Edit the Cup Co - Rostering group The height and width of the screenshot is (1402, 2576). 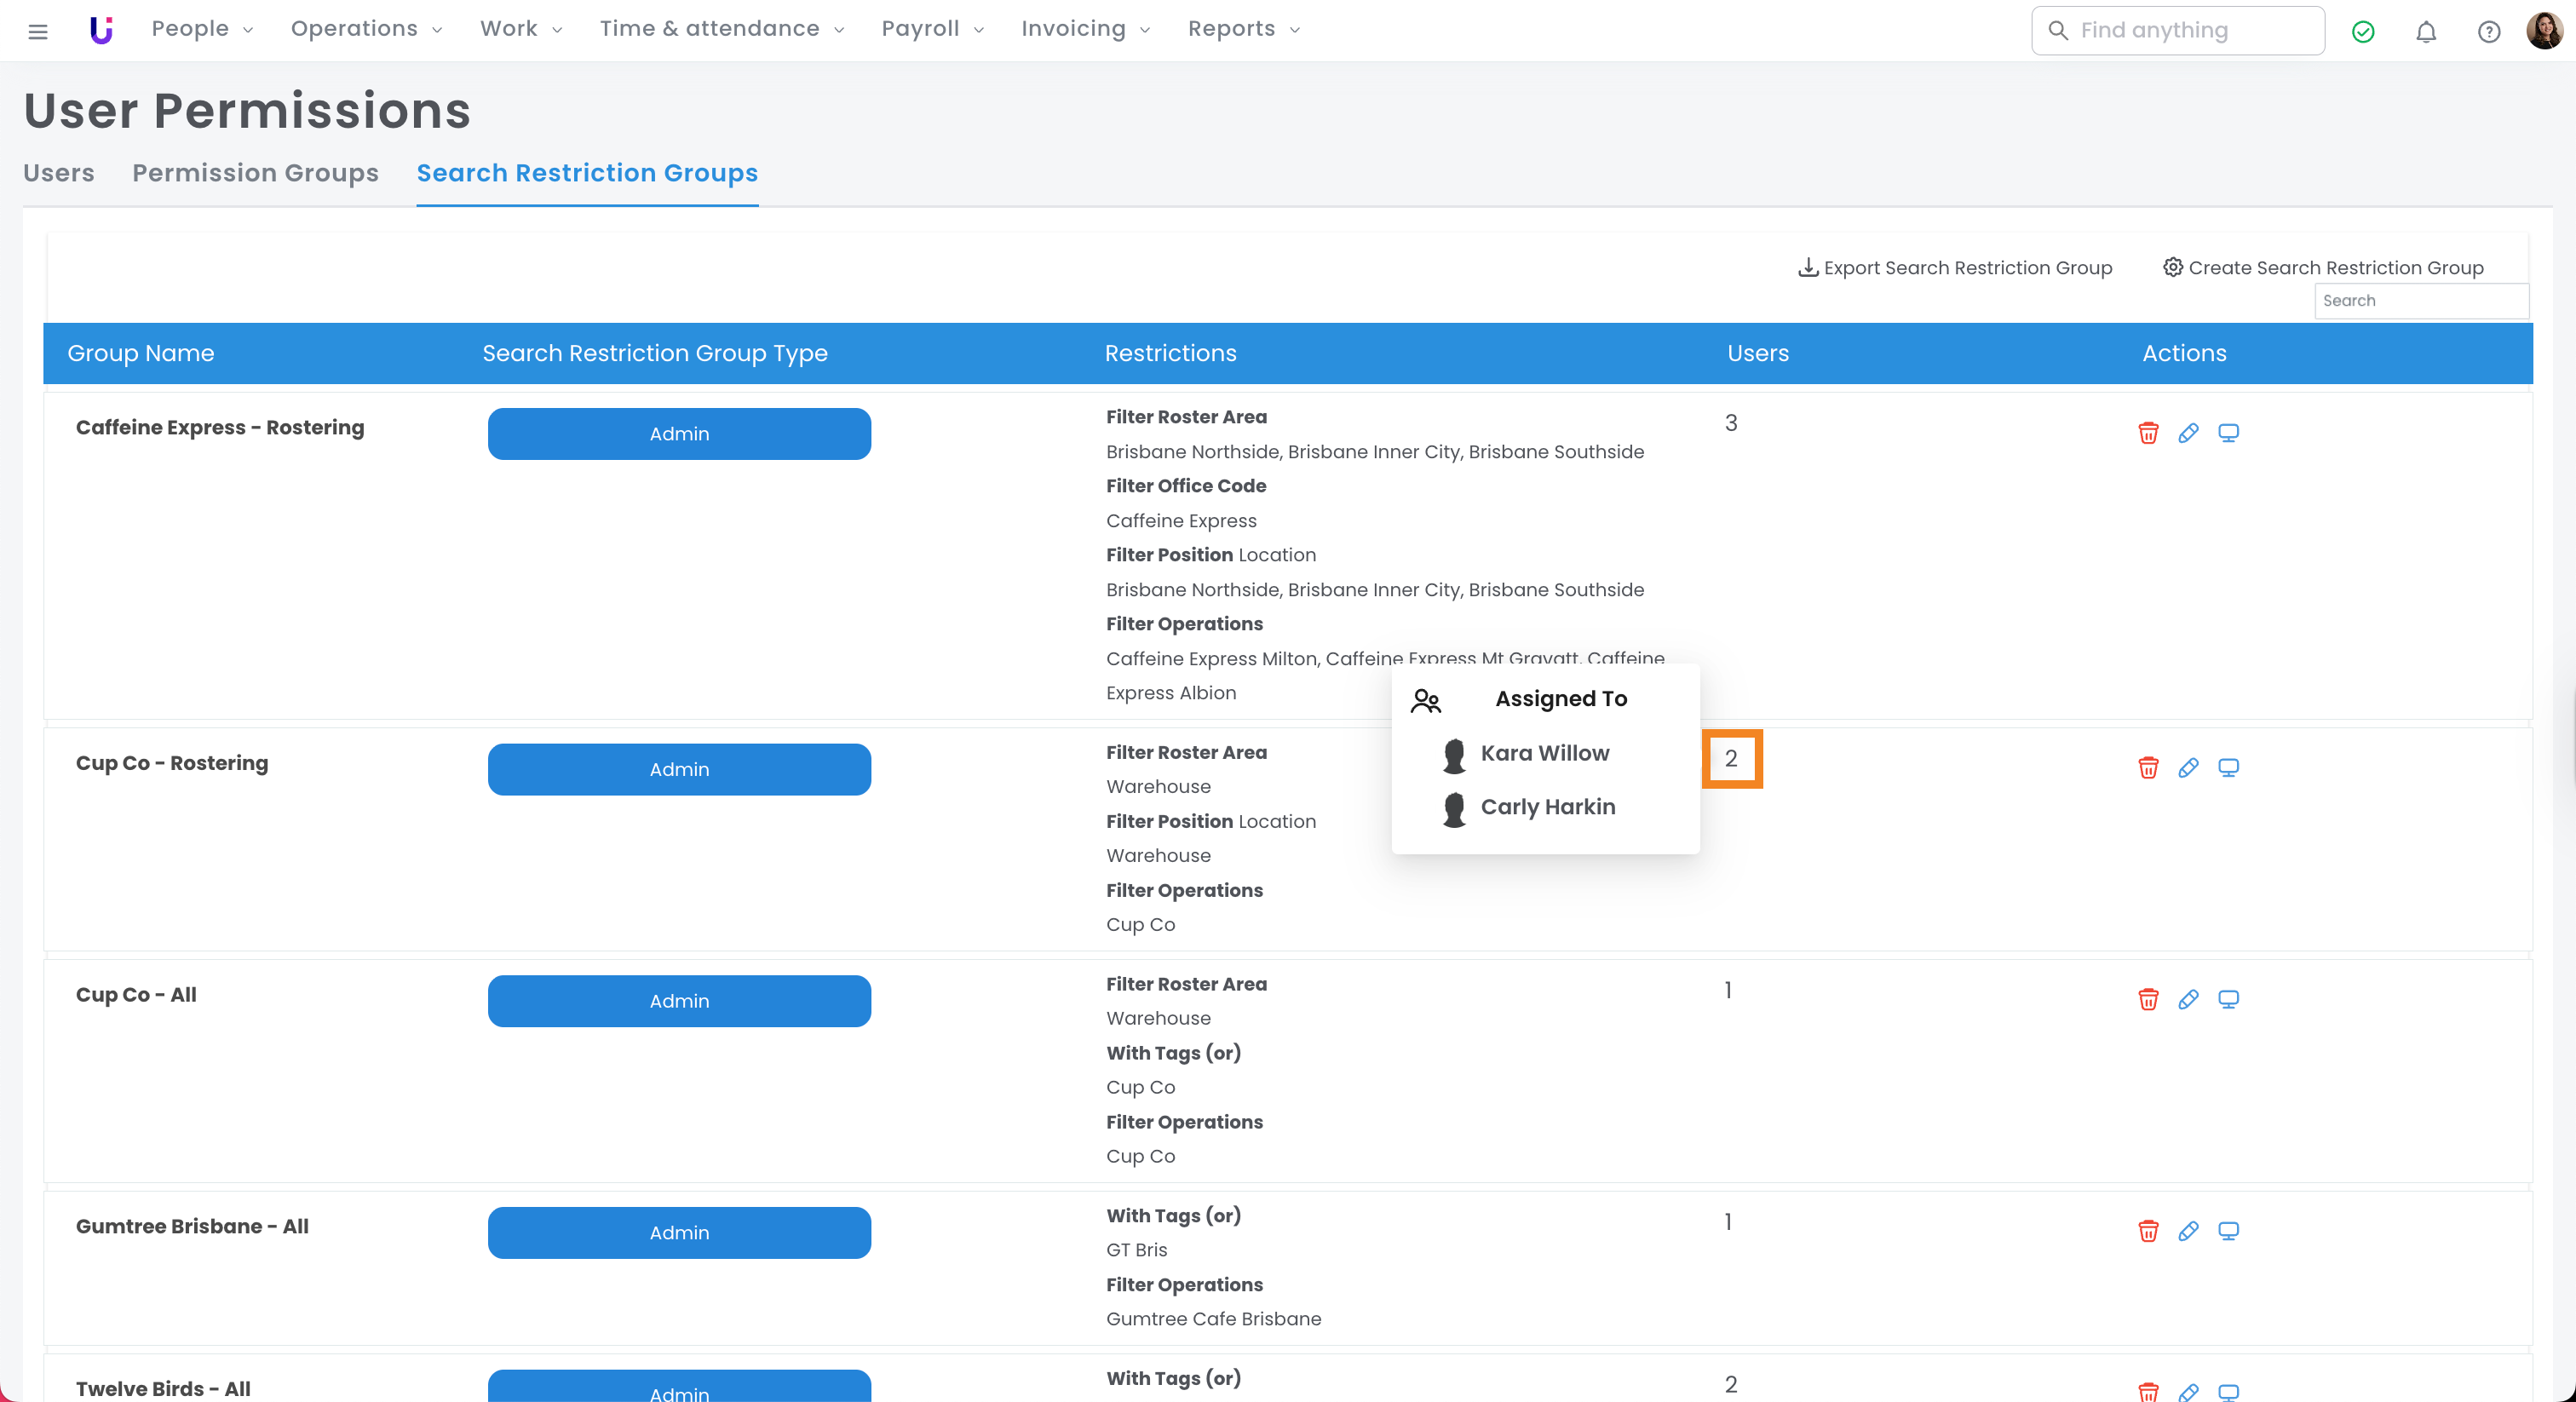pyautogui.click(x=2188, y=768)
